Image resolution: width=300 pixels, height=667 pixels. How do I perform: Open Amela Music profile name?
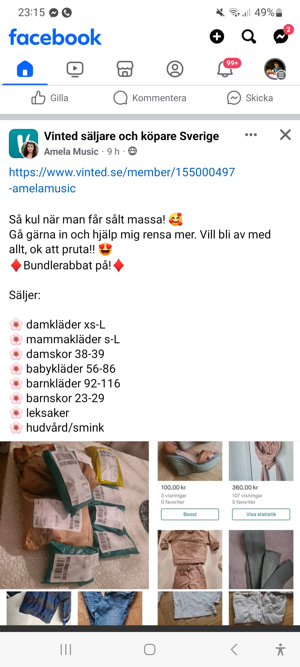click(x=71, y=151)
